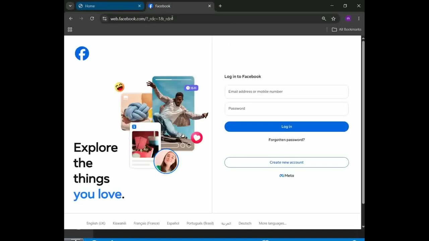Open site information icon in address bar
The image size is (429, 241).
pos(105,19)
